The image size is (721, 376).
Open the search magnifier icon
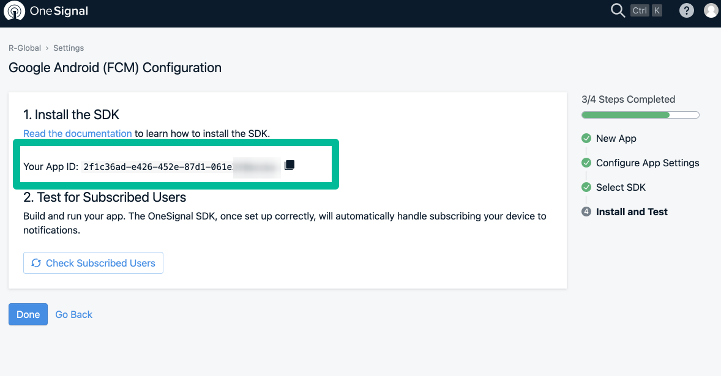(618, 10)
